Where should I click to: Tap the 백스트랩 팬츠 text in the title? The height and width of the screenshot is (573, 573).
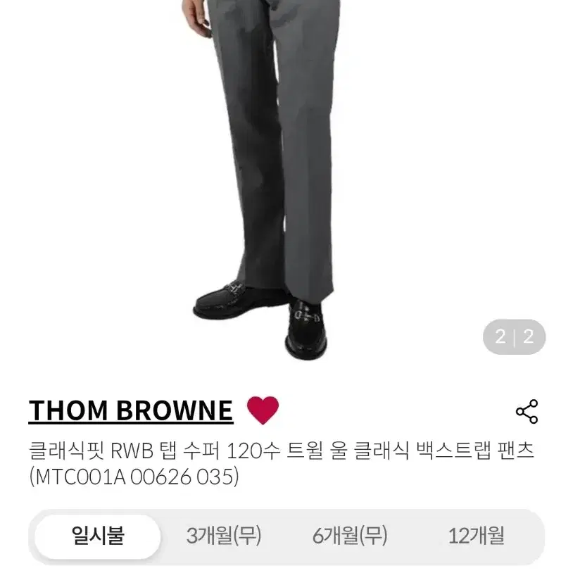[475, 451]
